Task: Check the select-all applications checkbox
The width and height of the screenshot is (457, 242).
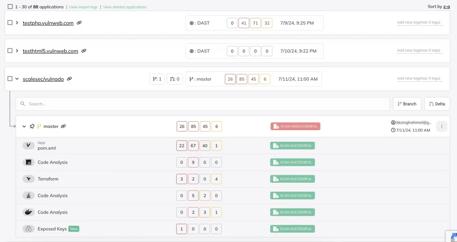Action: coord(10,7)
